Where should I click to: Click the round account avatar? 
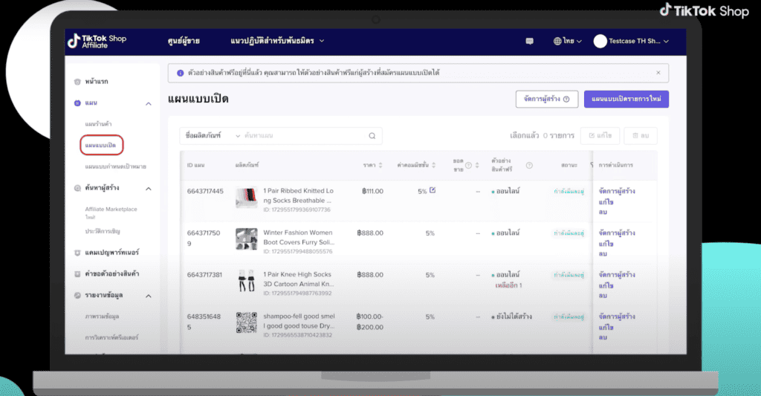pyautogui.click(x=600, y=42)
